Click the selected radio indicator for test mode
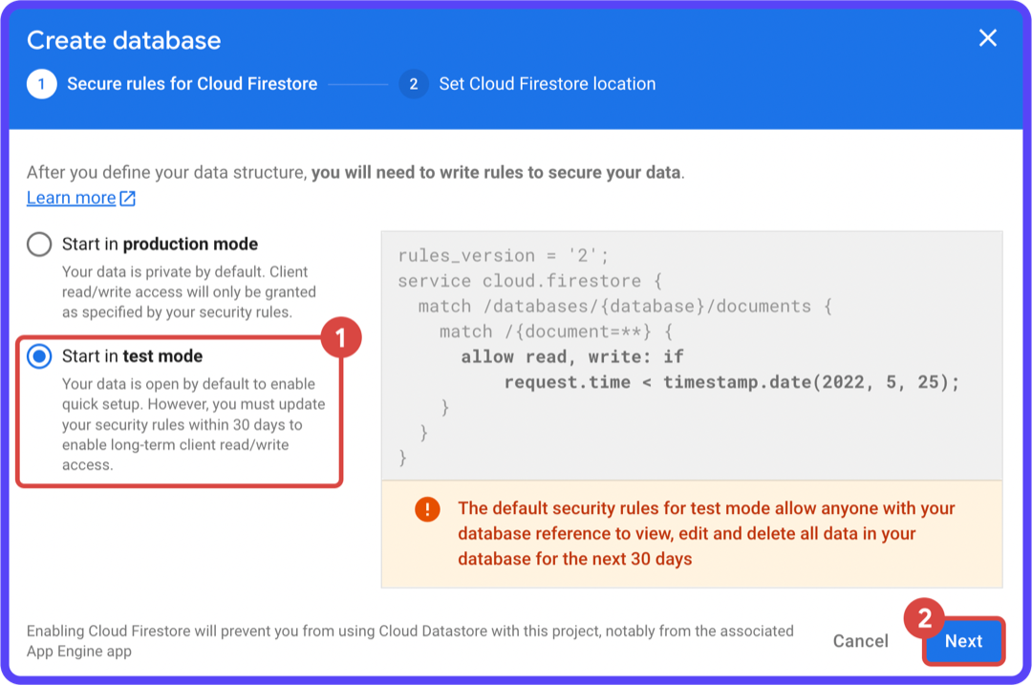Screen dimensions: 1032x685 pos(39,356)
